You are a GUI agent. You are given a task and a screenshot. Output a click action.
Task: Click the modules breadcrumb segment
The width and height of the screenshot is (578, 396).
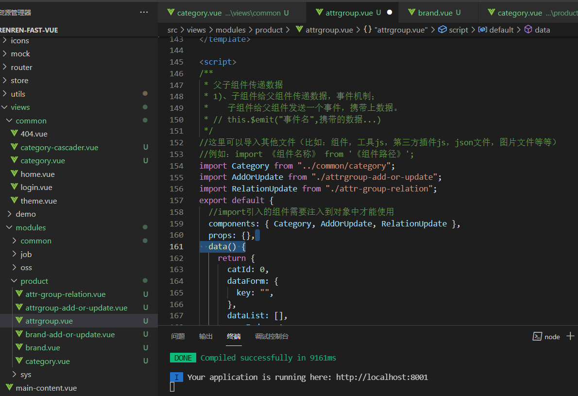click(230, 30)
